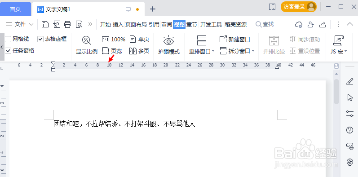Screen dimensions: 358x177
Task: Click the share icon
Action: [323, 24]
